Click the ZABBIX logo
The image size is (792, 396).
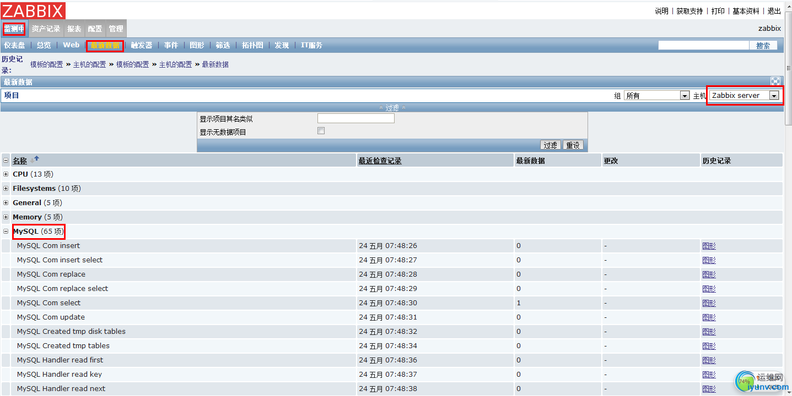point(33,10)
